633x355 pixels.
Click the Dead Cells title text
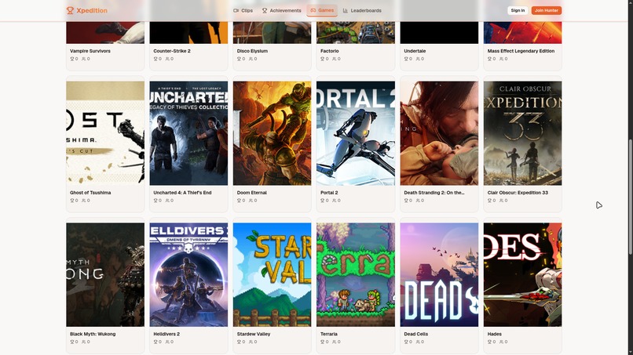coord(415,334)
